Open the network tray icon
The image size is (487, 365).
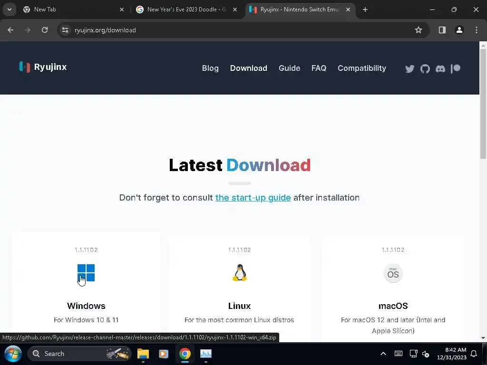click(x=413, y=354)
